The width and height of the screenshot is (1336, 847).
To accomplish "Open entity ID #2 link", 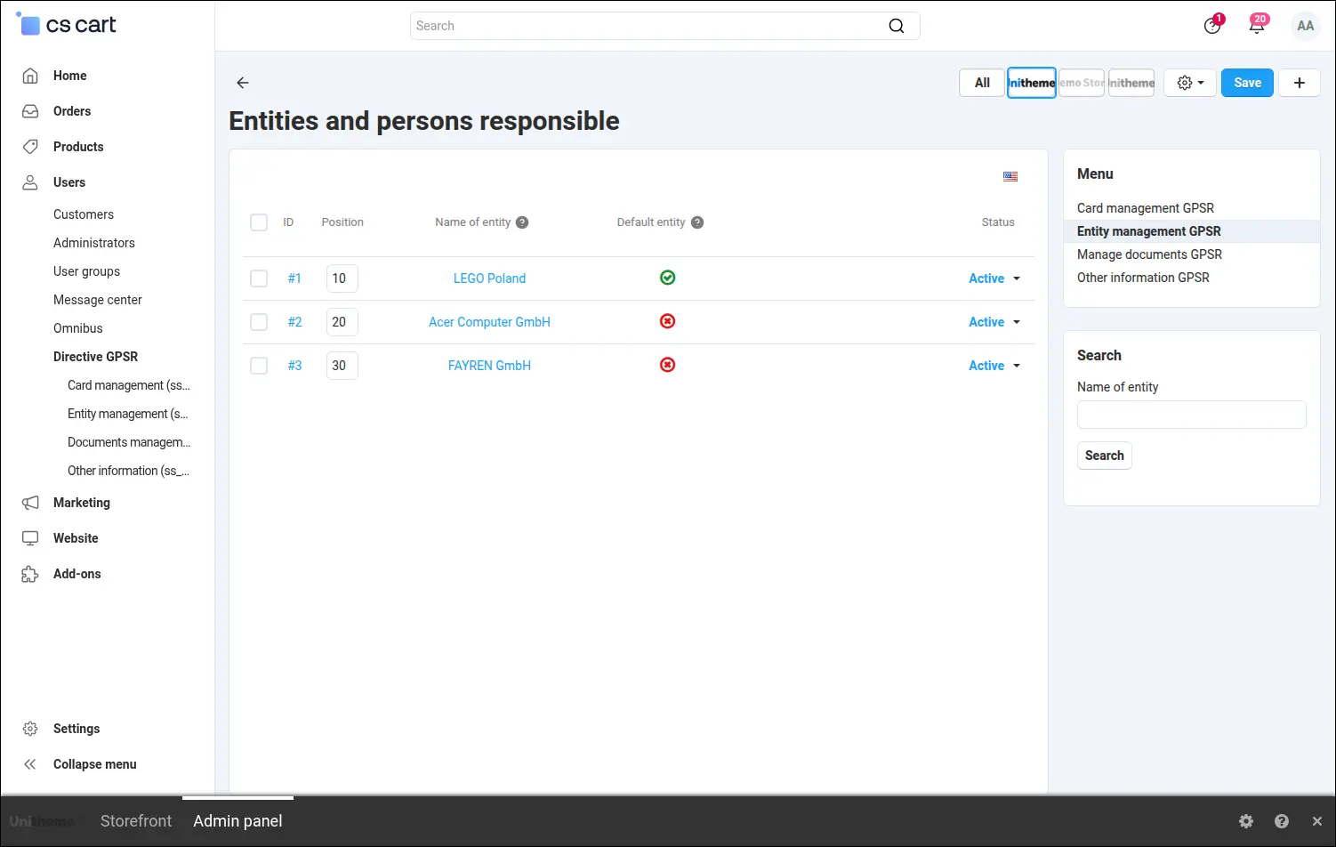I will click(294, 322).
